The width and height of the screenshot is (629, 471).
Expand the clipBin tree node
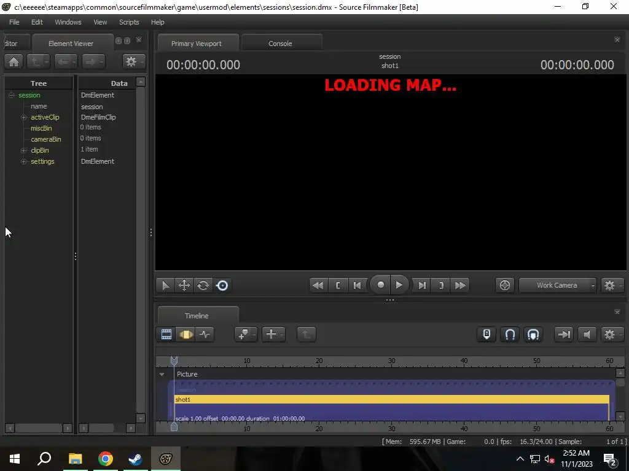[x=24, y=151]
